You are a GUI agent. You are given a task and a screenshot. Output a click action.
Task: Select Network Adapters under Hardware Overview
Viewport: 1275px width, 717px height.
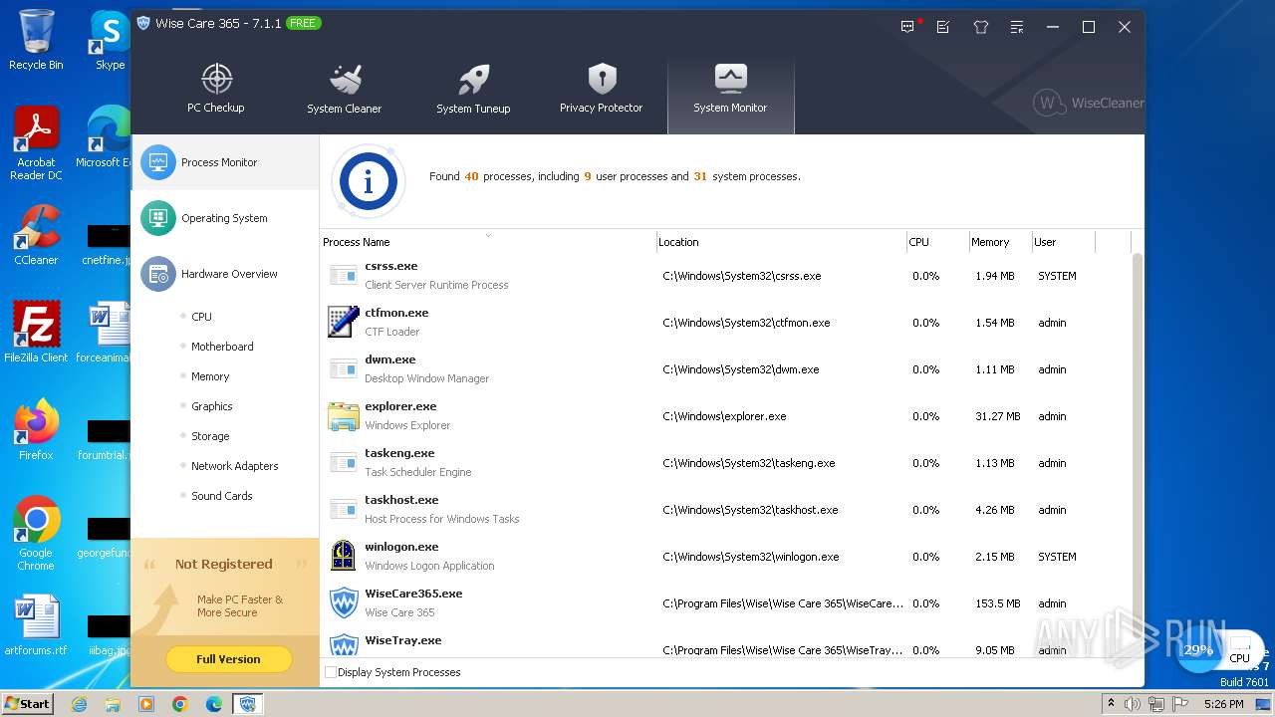pos(234,466)
